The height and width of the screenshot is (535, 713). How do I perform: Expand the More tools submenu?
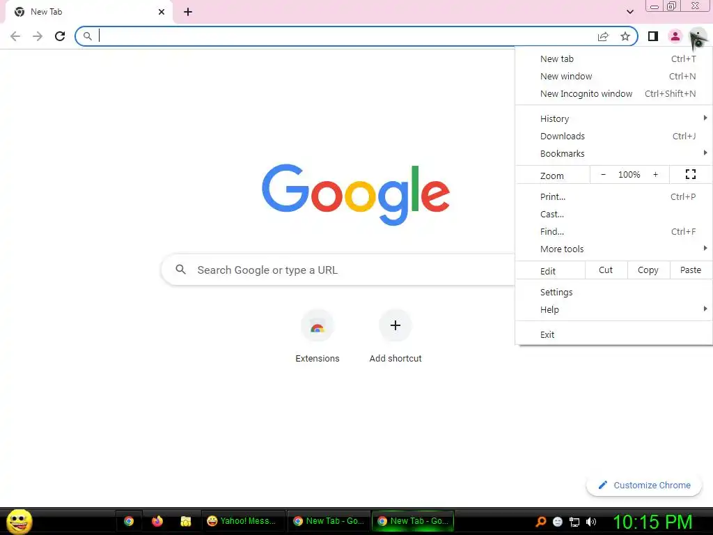614,249
